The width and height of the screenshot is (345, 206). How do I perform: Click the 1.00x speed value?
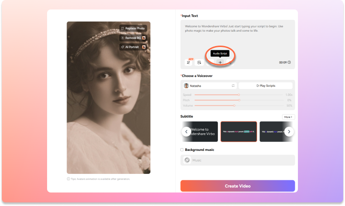[289, 95]
